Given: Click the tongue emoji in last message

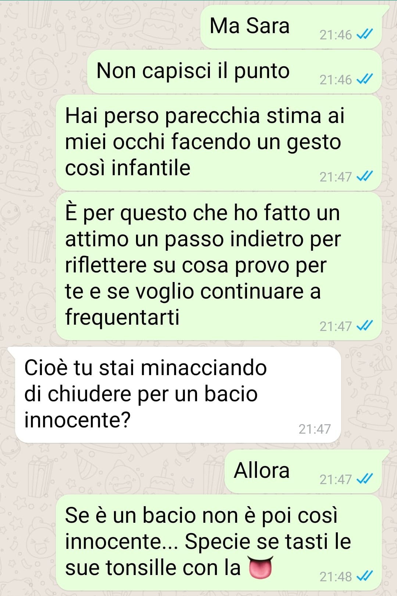Looking at the screenshot, I should tap(261, 568).
